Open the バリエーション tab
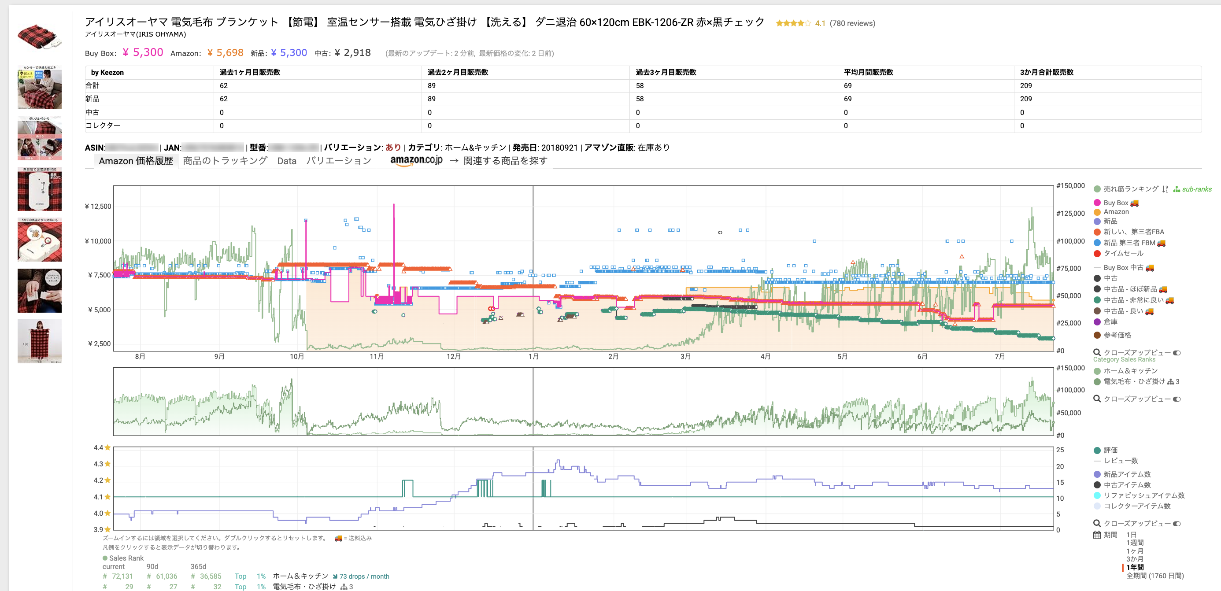This screenshot has width=1221, height=591. 338,161
